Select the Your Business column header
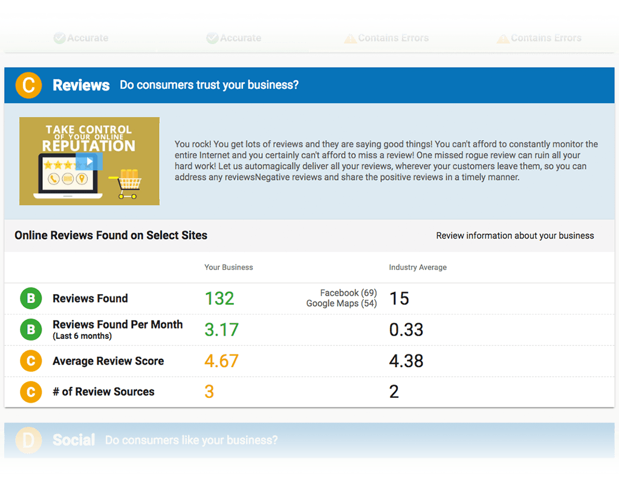This screenshot has height=483, width=619. [x=228, y=267]
